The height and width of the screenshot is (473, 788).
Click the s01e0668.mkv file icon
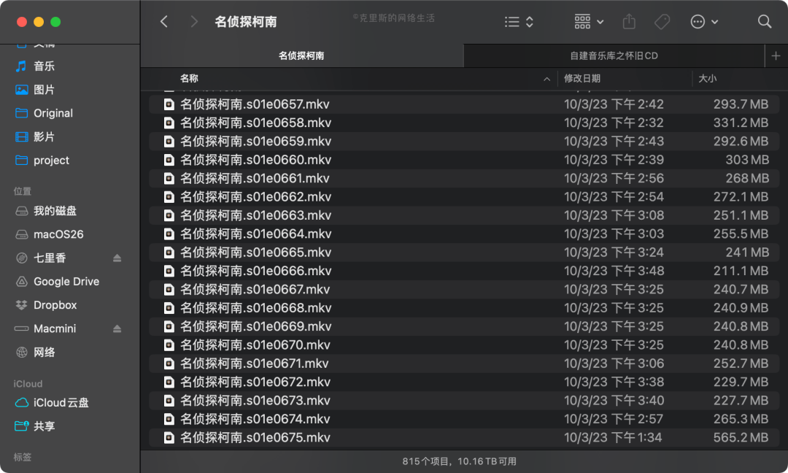[169, 308]
